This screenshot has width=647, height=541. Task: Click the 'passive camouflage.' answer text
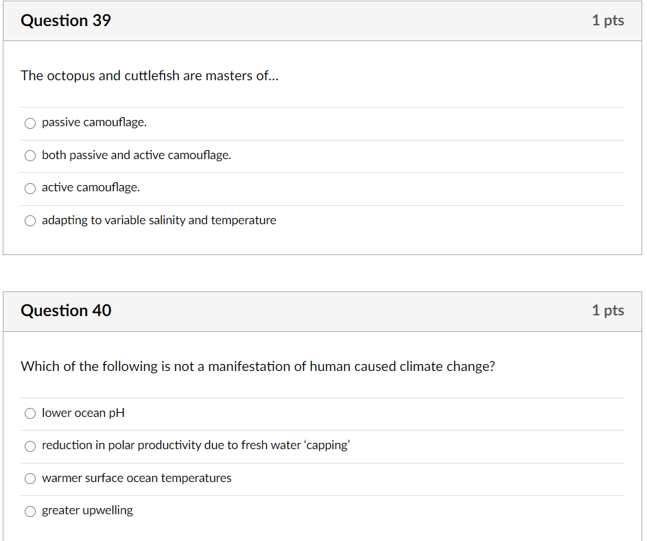click(x=94, y=123)
